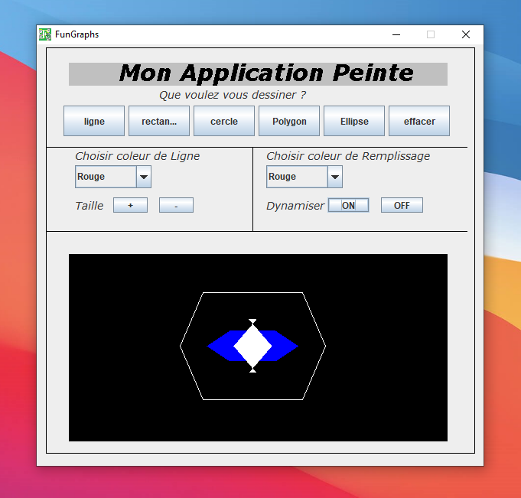Image resolution: width=521 pixels, height=498 pixels.
Task: Click the FunGraphs title bar app icon
Action: click(x=45, y=34)
